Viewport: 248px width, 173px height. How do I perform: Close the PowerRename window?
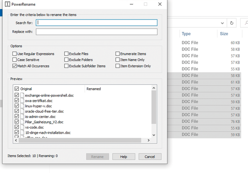click(160, 4)
